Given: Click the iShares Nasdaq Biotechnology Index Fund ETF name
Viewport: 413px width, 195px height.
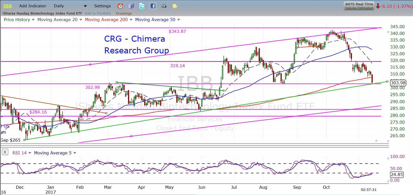Looking at the screenshot, I should (42, 13).
